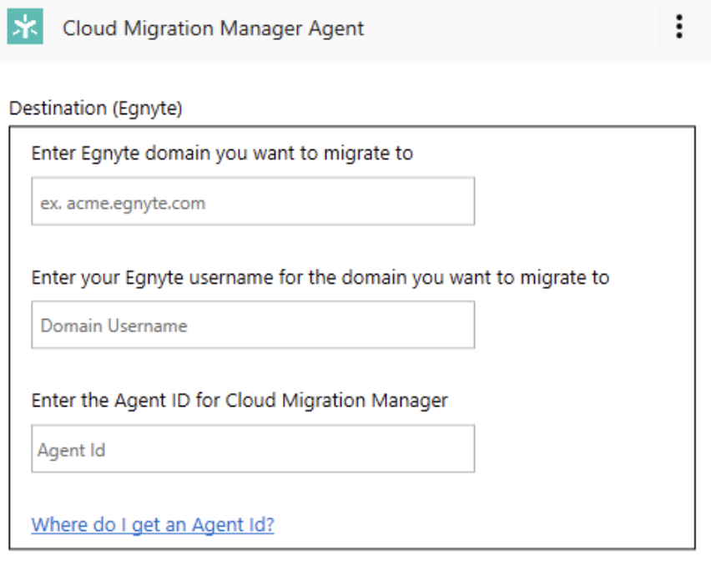This screenshot has width=711, height=566.
Task: Open the 'Where do I get an Agent Id?' link
Action: pos(153,525)
